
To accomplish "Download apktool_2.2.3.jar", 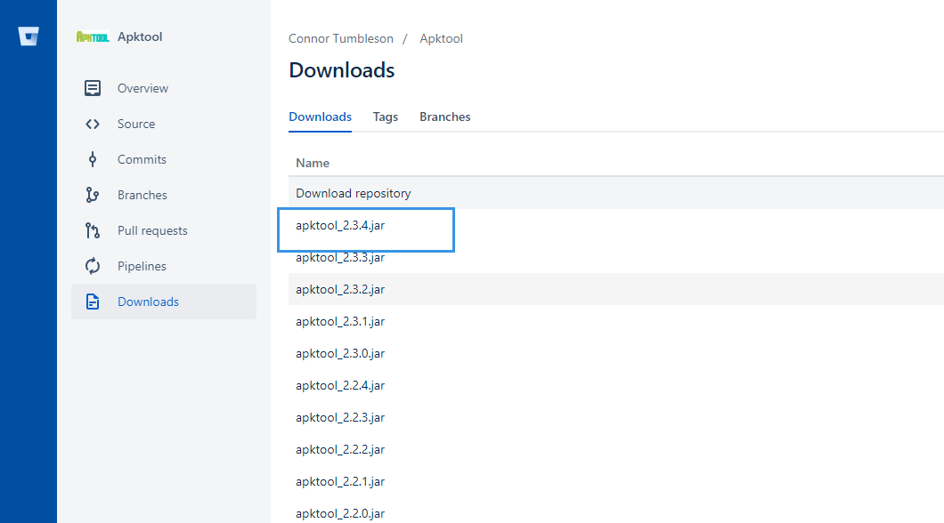I will coord(340,417).
